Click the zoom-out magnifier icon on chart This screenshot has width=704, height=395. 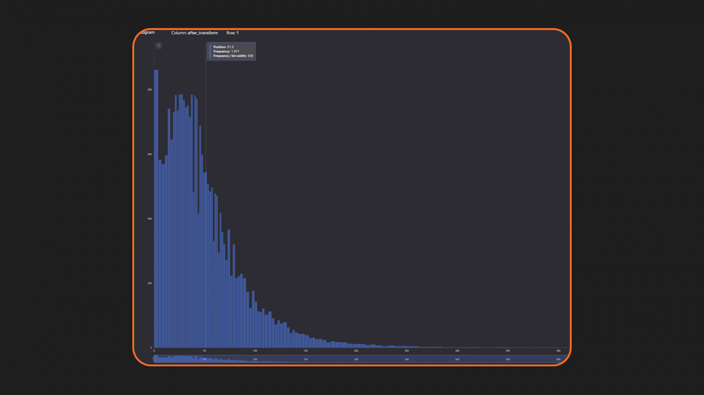158,45
